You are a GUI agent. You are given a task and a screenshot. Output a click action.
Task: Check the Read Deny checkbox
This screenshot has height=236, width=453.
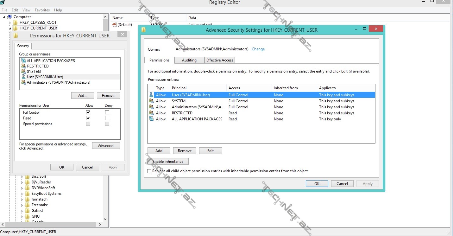[107, 118]
